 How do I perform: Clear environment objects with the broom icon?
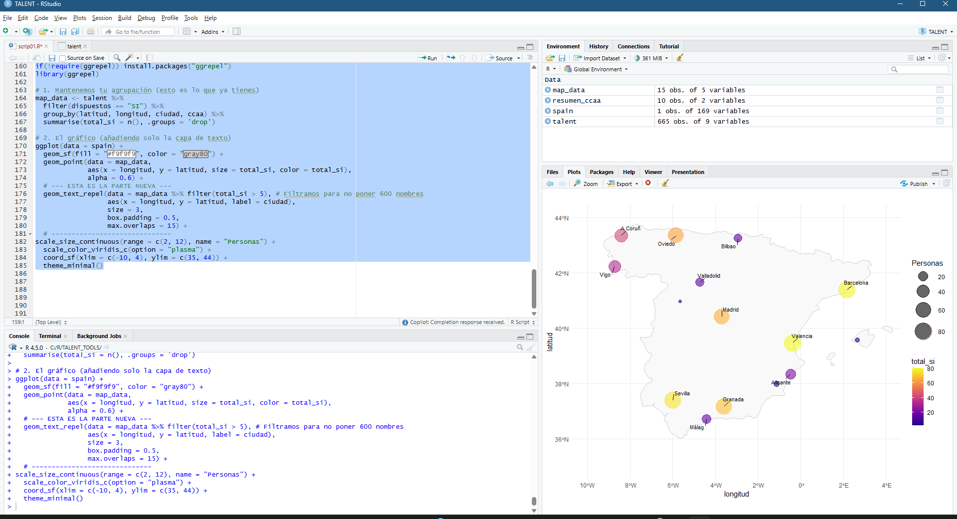679,58
